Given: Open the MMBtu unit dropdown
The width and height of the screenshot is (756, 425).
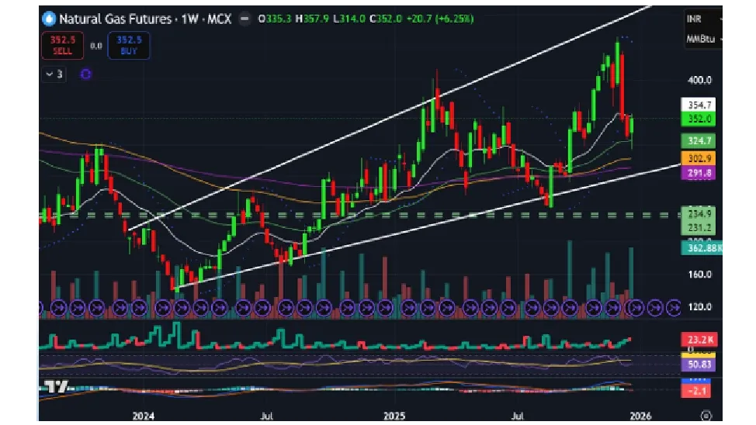Looking at the screenshot, I should [703, 39].
